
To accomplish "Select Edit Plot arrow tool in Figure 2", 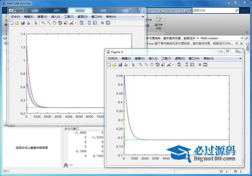I will 133,65.
